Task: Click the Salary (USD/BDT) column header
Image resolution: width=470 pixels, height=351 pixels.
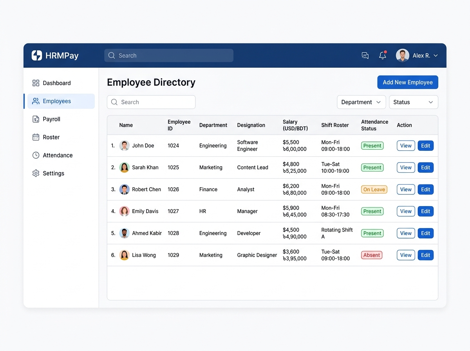Action: [295, 125]
